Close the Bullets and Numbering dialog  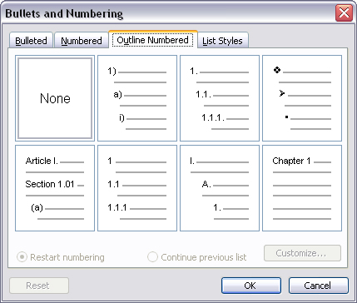click(344, 13)
